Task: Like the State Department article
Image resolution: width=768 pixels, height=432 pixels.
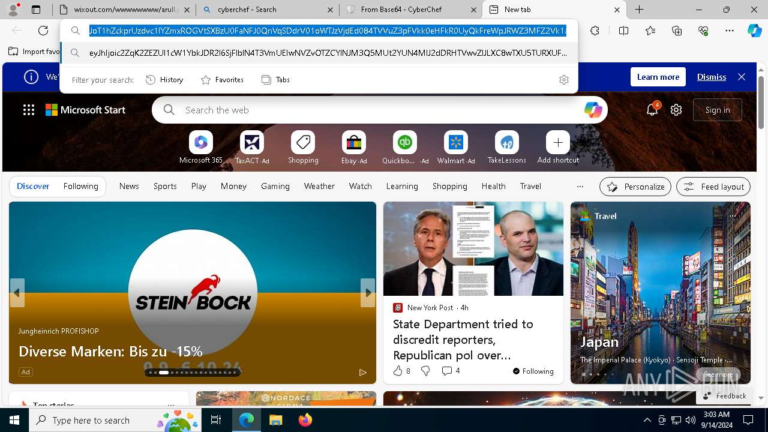Action: pos(401,371)
